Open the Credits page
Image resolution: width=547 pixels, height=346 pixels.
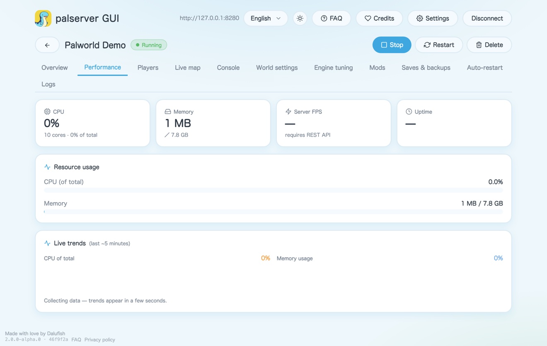(x=379, y=18)
